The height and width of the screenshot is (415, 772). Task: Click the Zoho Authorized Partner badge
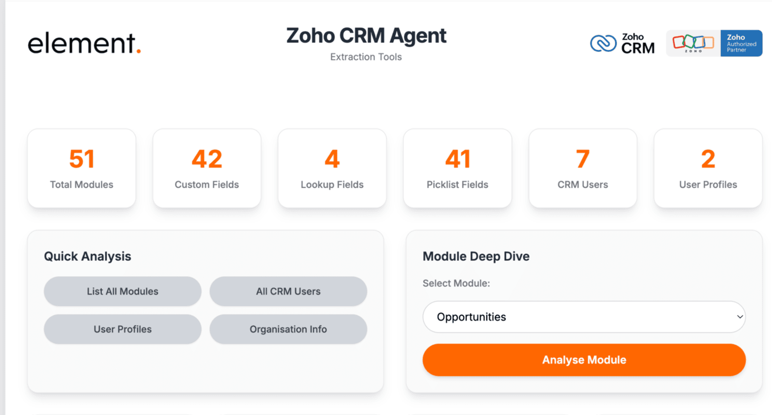pos(714,43)
